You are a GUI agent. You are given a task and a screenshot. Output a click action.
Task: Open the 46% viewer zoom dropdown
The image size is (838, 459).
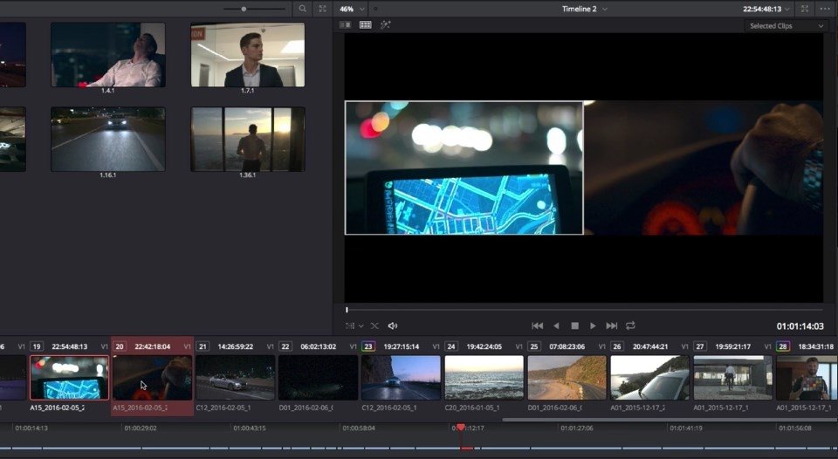pyautogui.click(x=352, y=9)
